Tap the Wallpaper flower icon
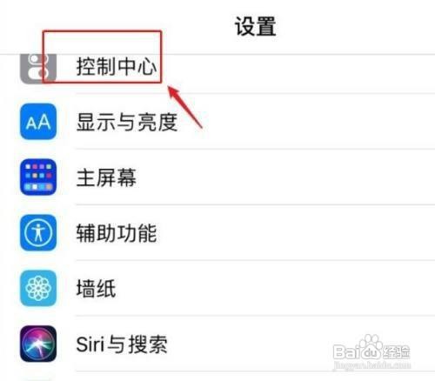 pyautogui.click(x=38, y=288)
